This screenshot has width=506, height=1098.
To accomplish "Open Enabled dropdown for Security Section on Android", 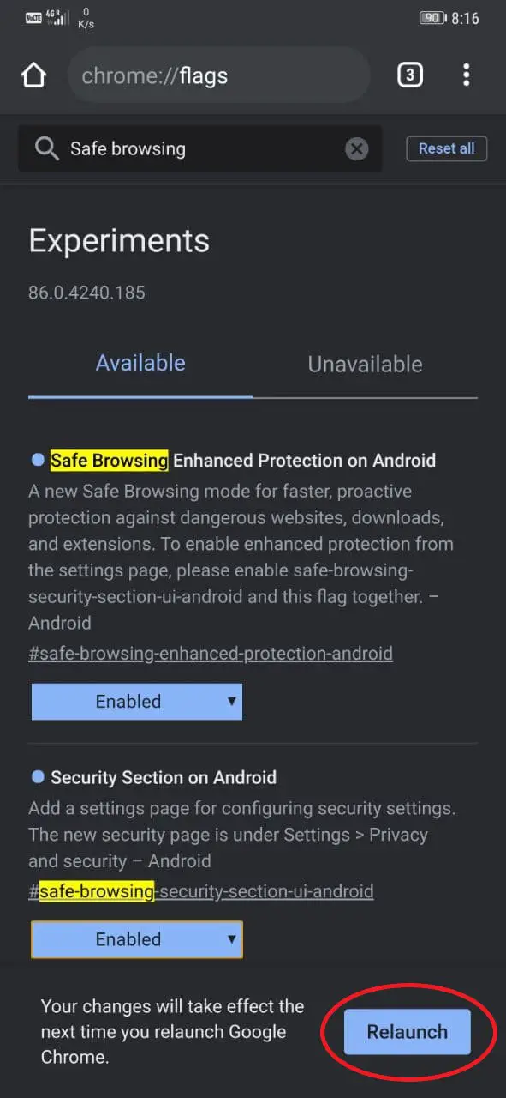I will pos(137,939).
